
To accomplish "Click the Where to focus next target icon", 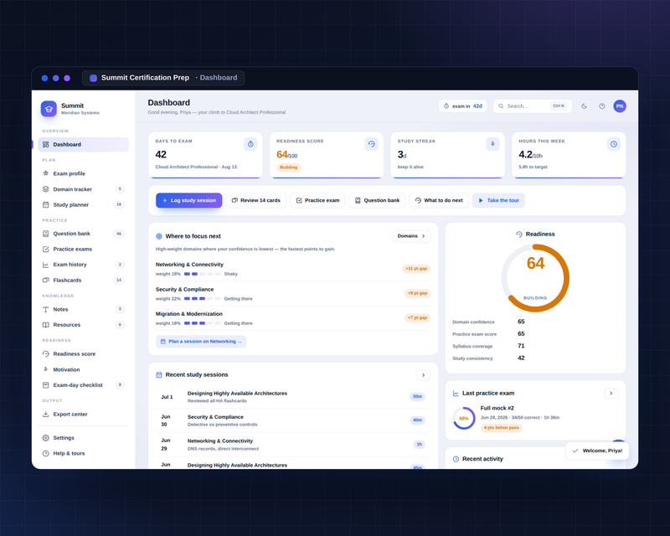I will 159,236.
